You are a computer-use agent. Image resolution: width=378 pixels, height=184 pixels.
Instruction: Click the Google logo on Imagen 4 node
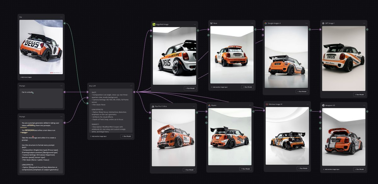click(x=266, y=23)
